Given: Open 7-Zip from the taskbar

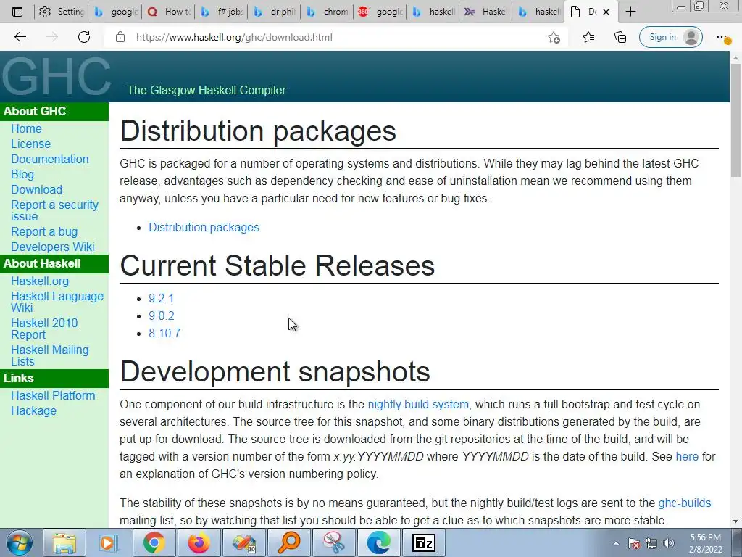Looking at the screenshot, I should point(423,542).
